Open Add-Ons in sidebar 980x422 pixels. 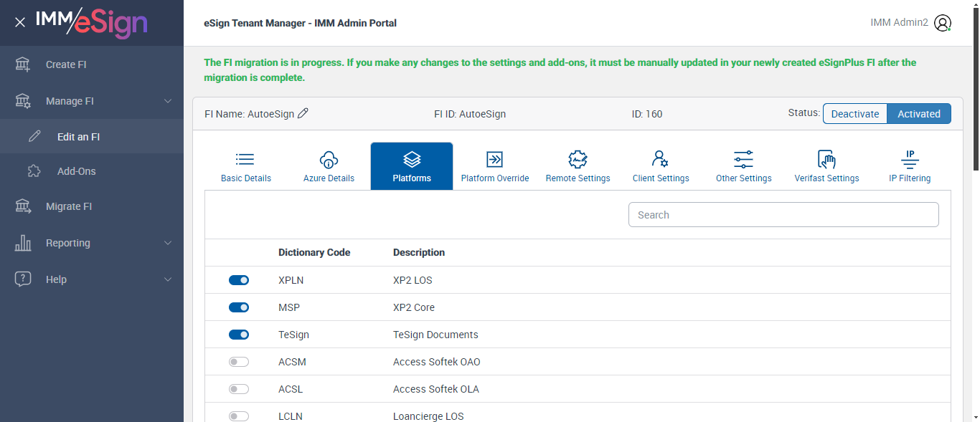(x=92, y=171)
